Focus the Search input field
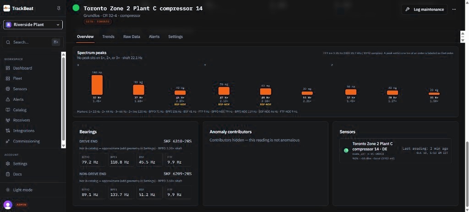Viewport: 469px width, 212px height. coord(33,42)
